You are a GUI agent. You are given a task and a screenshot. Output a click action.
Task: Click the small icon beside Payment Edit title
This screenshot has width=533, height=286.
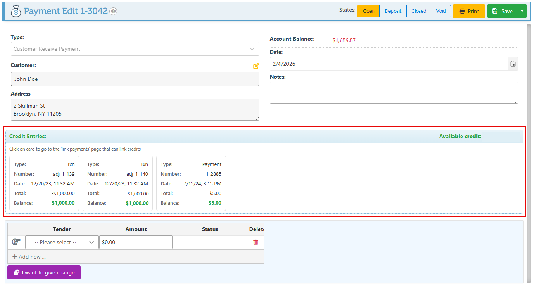pos(113,11)
